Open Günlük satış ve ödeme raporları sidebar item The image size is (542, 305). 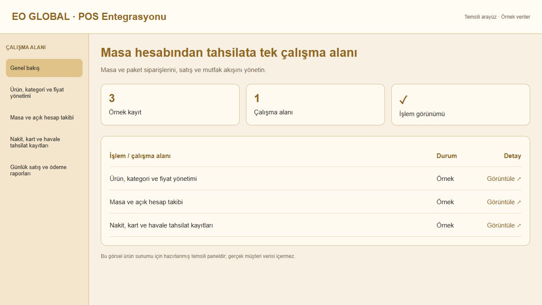click(44, 170)
